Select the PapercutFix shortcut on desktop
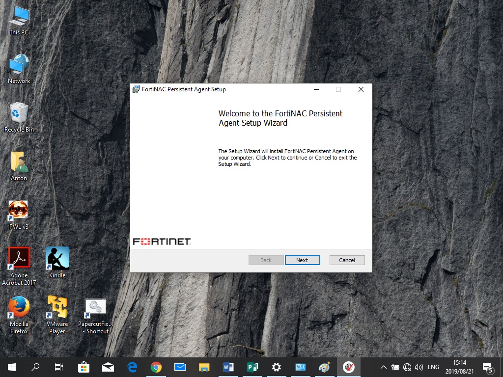This screenshot has height=377, width=503. click(x=95, y=308)
